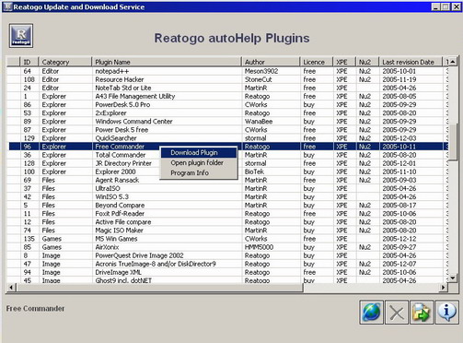Sort by Last revision Date column header
The width and height of the screenshot is (463, 343).
point(411,62)
